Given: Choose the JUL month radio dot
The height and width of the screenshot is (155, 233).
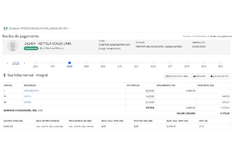Looking at the screenshot, I should (x=136, y=63).
